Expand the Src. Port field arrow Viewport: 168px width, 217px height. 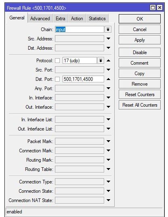click(x=108, y=70)
